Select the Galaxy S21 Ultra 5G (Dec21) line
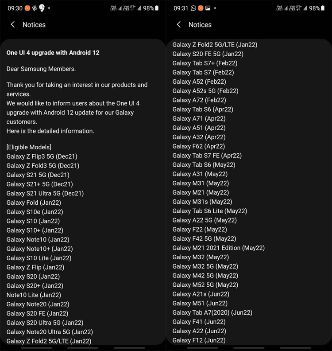Screen dimensions: 332x351 (x=45, y=193)
